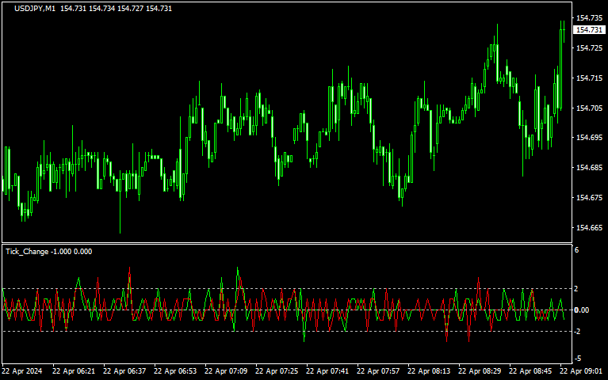608x380 pixels.
Task: Click the 22 Apr 08:45 time axis label
Action: 530,371
